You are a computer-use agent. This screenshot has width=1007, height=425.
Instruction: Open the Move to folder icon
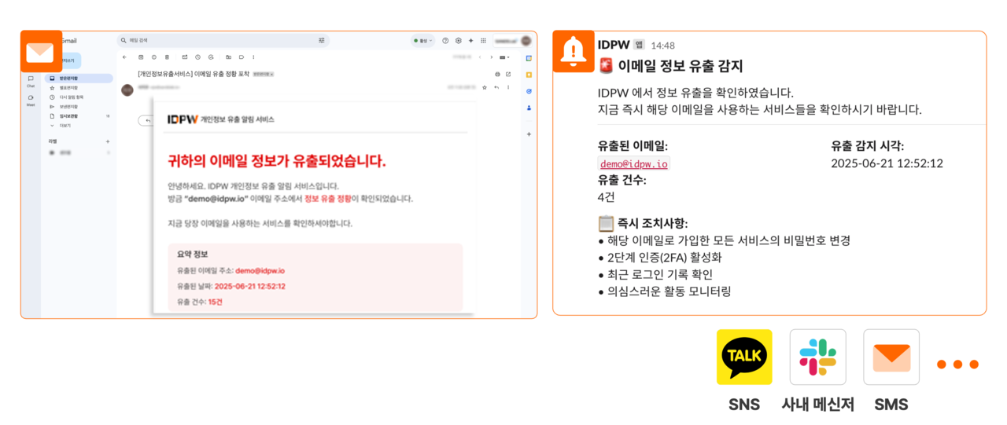228,57
